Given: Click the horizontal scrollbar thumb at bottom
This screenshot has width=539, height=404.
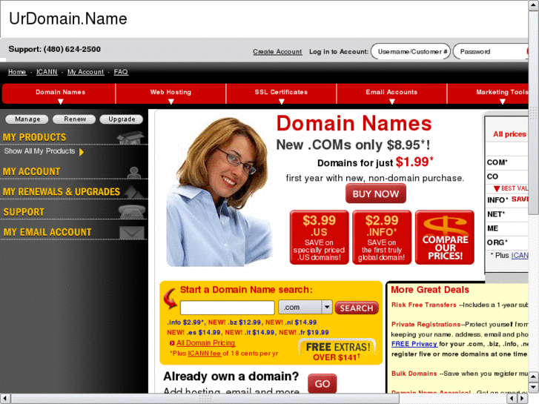Looking at the screenshot, I should 205,399.
